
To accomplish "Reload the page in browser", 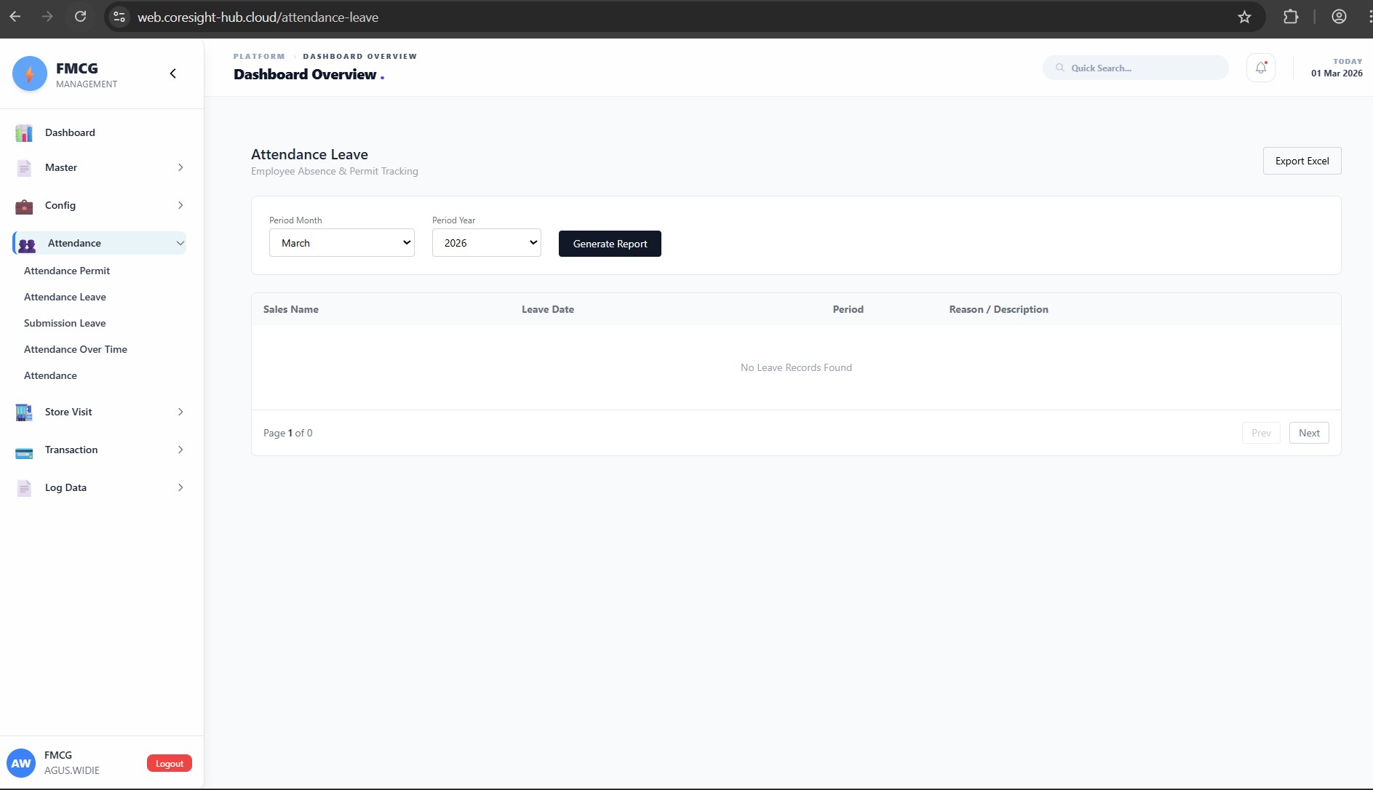I will pyautogui.click(x=81, y=17).
